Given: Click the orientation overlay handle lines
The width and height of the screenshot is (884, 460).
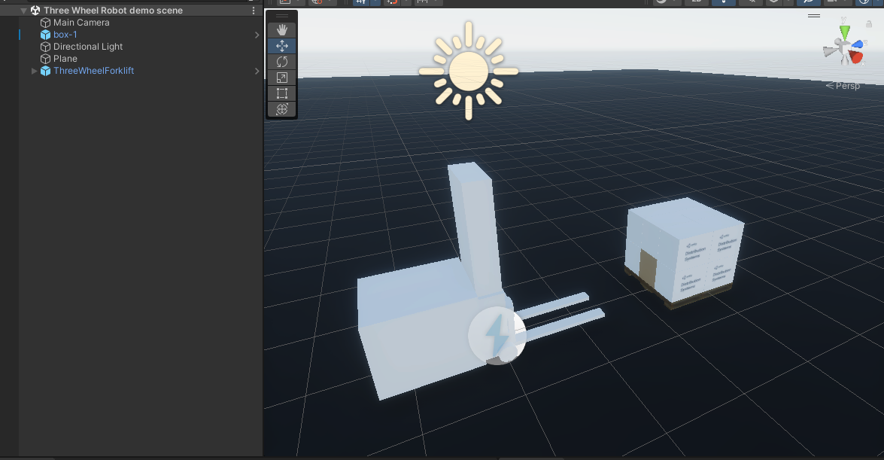Looking at the screenshot, I should [814, 16].
